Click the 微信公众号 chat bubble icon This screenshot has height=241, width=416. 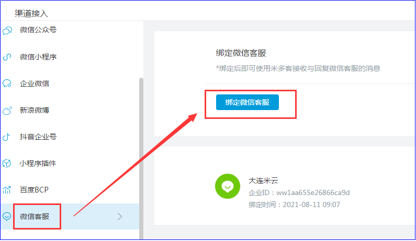coord(7,30)
